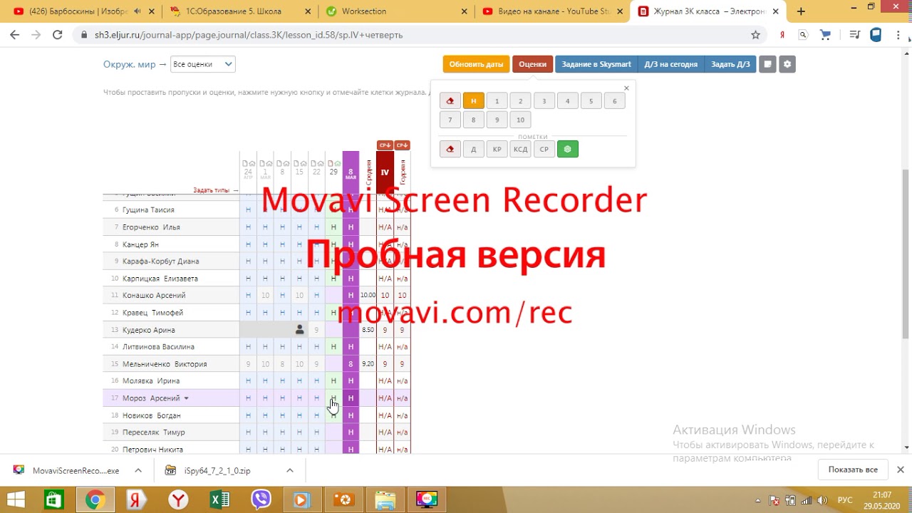The height and width of the screenshot is (513, 912).
Task: Toggle the Н absence mark button
Action: point(473,101)
